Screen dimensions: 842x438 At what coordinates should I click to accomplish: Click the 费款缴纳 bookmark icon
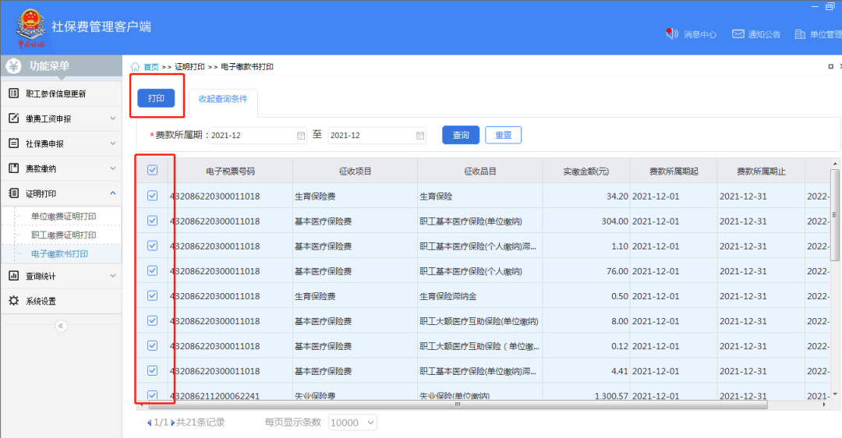(14, 168)
